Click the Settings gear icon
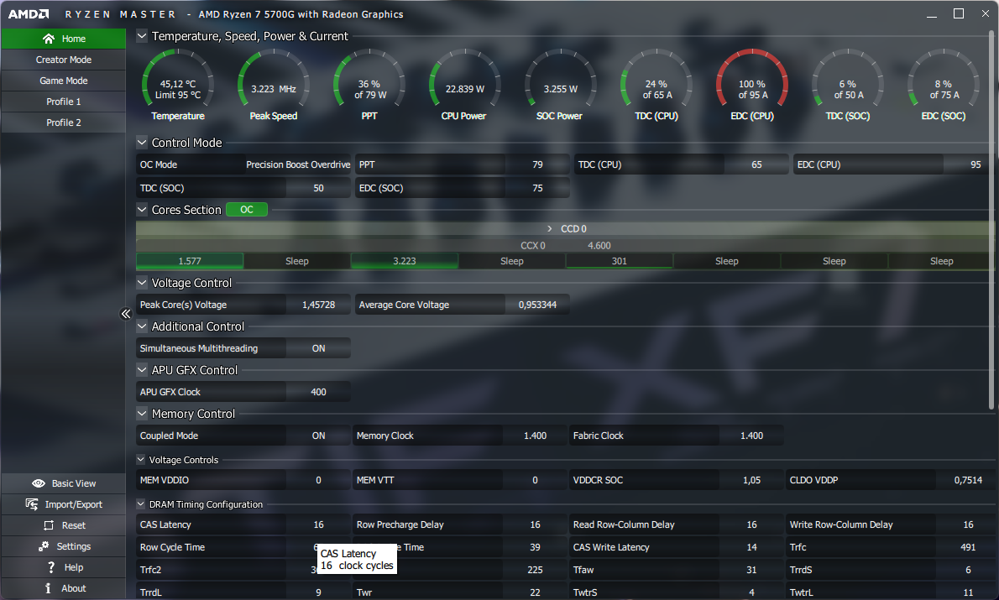 tap(44, 546)
